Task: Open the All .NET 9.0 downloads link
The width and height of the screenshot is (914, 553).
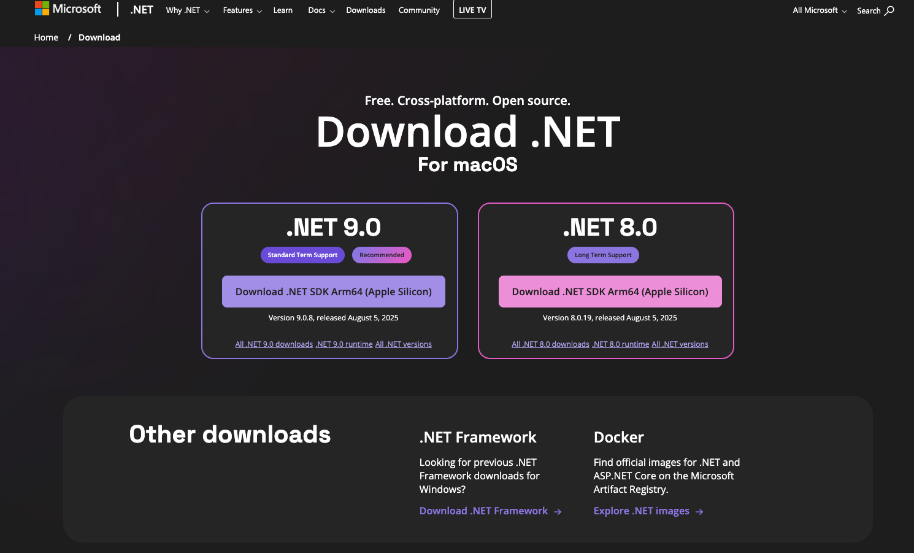Action: pyautogui.click(x=274, y=344)
